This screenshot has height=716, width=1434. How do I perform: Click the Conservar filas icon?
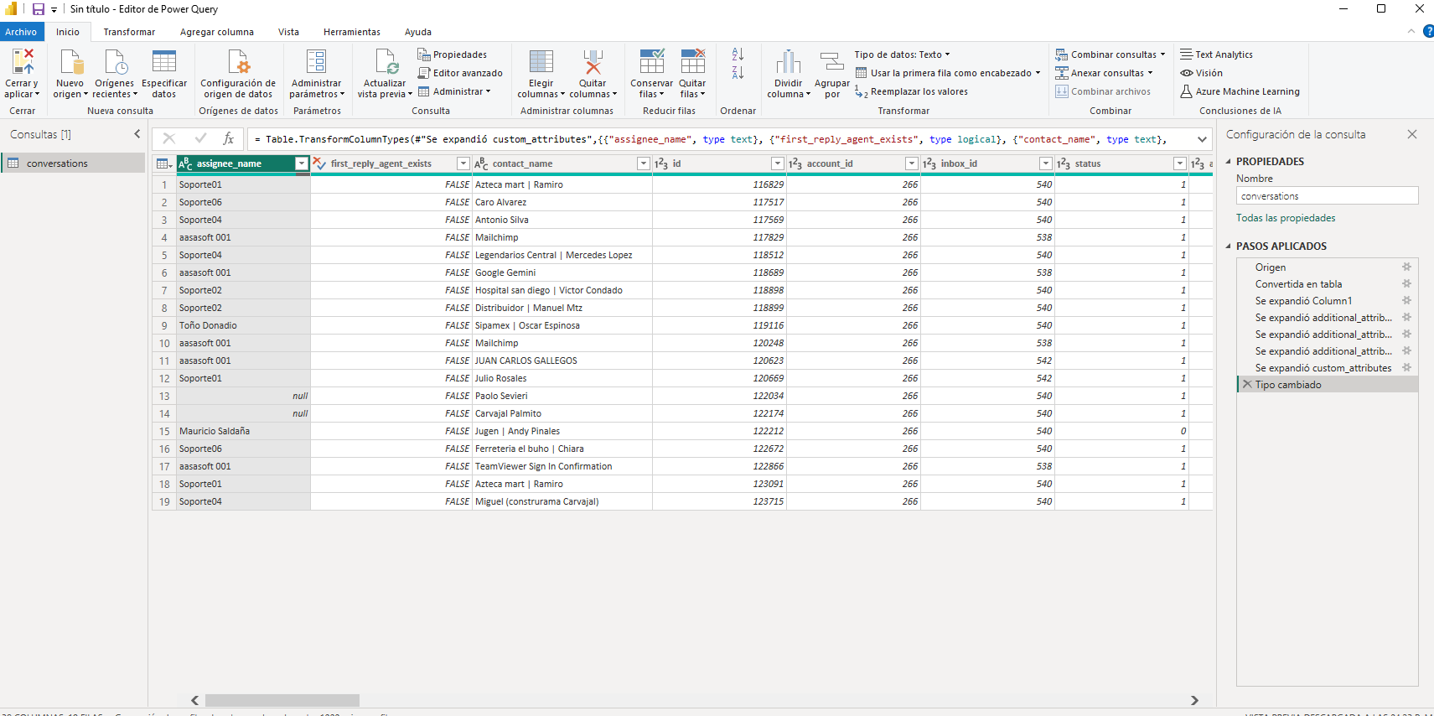652,61
